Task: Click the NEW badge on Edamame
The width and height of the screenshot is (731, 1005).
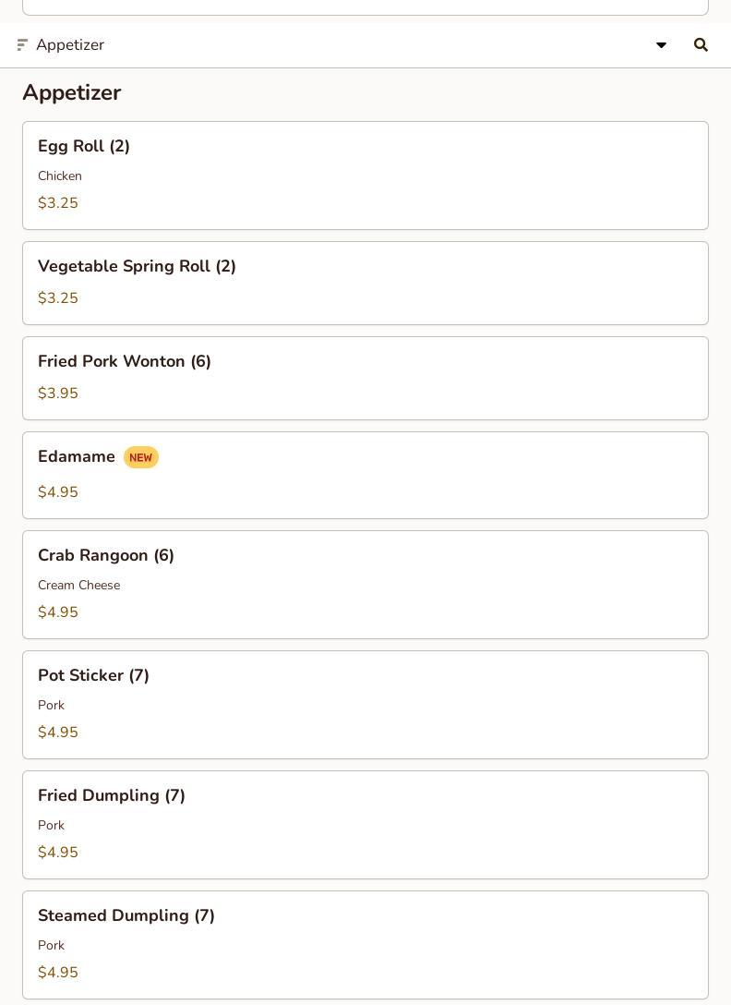Action: click(141, 457)
